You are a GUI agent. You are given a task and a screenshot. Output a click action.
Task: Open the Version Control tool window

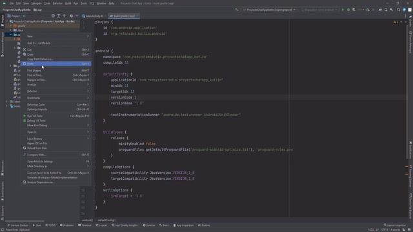pyautogui.click(x=17, y=226)
